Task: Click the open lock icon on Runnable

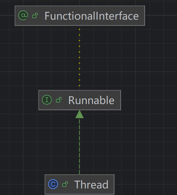Action: (59, 100)
